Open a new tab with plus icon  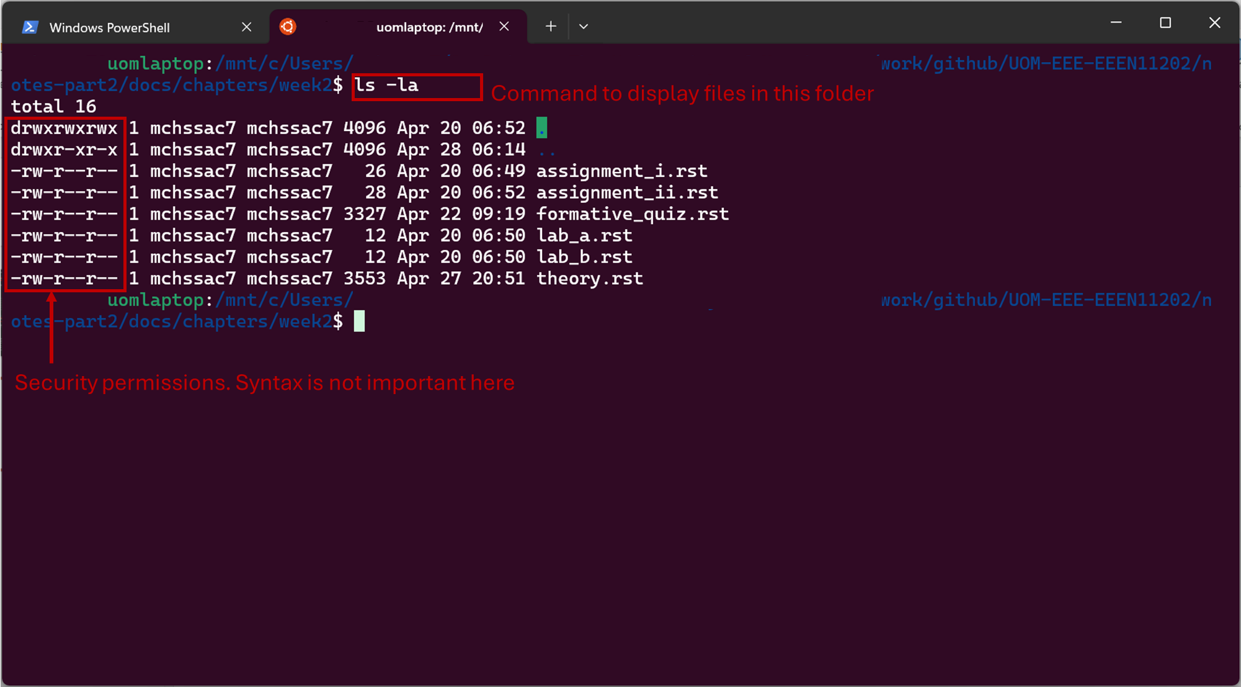click(550, 27)
